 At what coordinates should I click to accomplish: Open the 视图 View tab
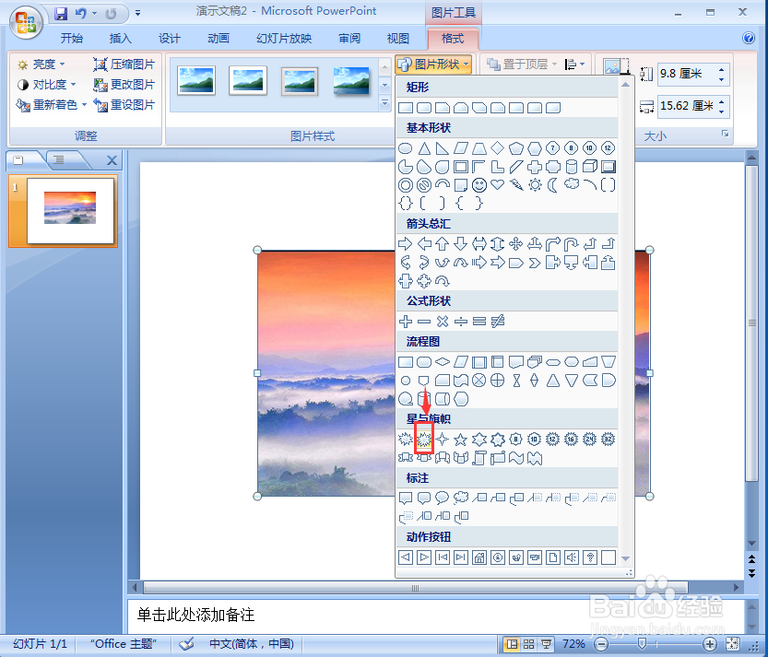397,38
